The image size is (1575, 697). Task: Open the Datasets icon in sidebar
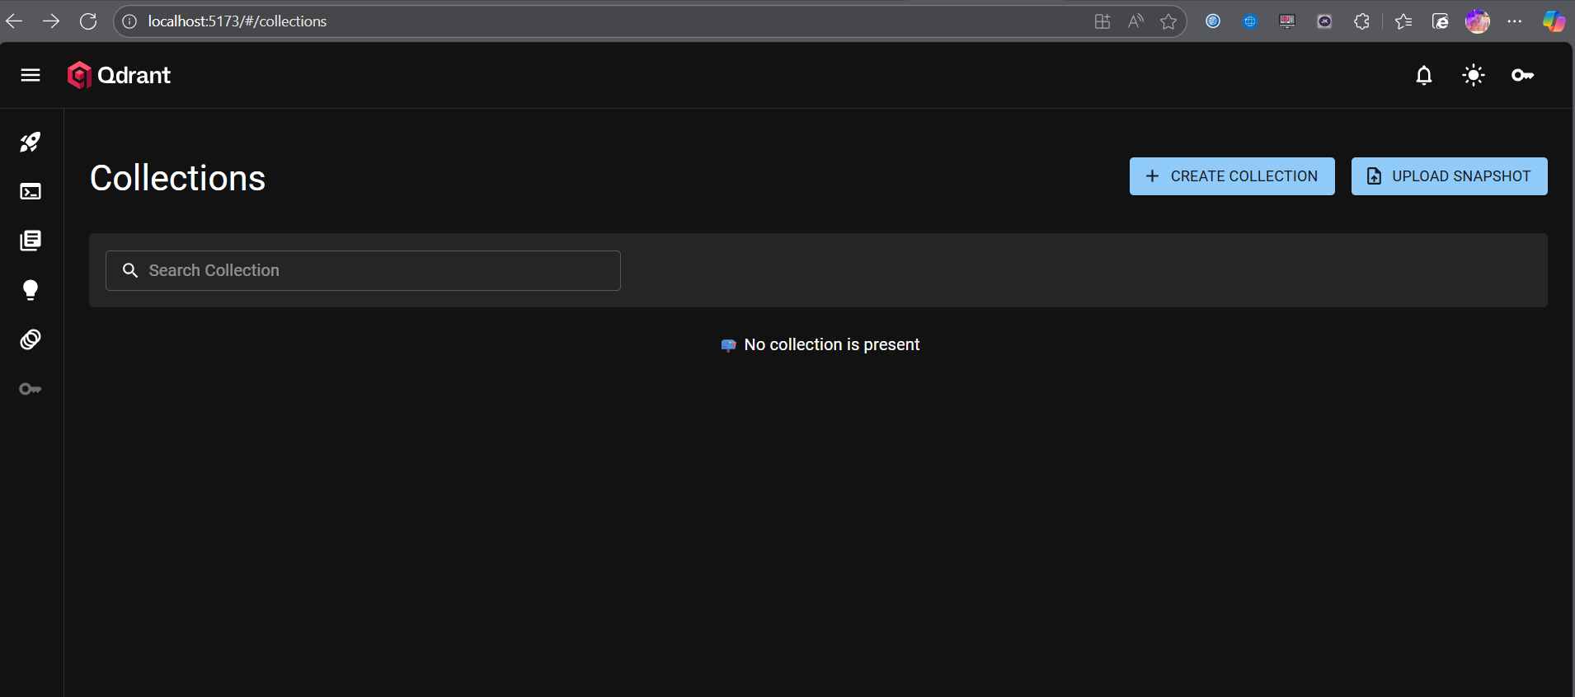coord(31,339)
